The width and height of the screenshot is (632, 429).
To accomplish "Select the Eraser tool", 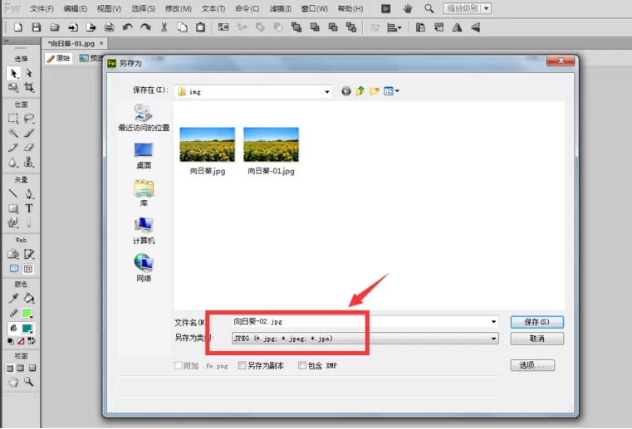I will [x=28, y=148].
